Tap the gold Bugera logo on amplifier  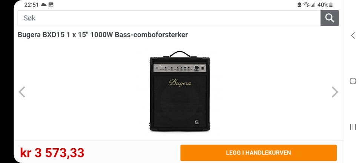(x=180, y=82)
